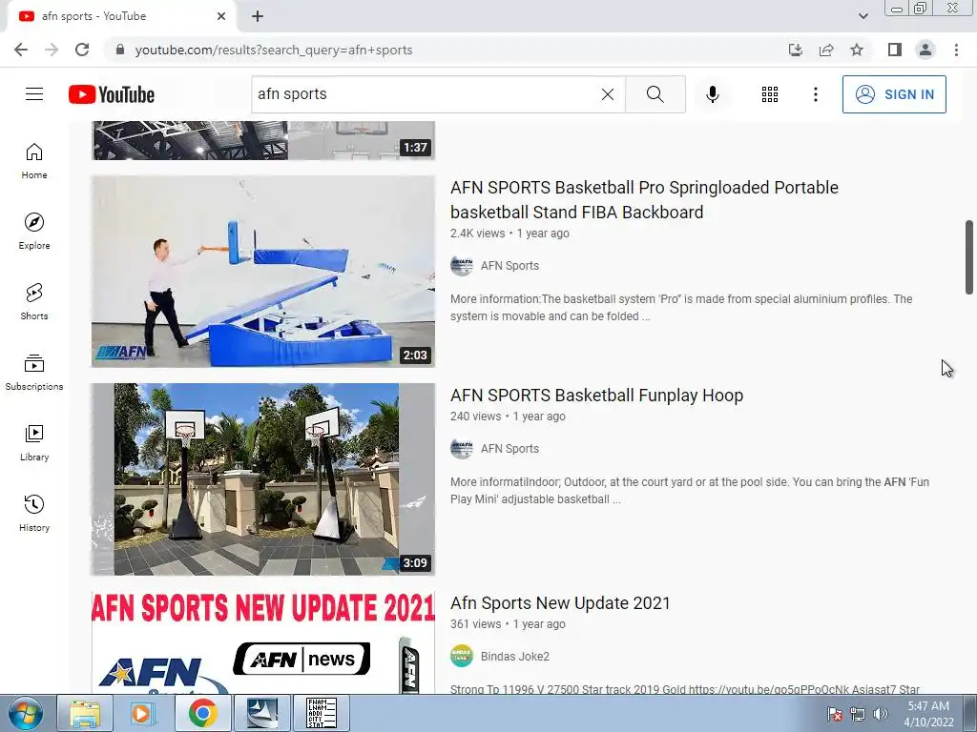Click the network tray icon

point(858,714)
